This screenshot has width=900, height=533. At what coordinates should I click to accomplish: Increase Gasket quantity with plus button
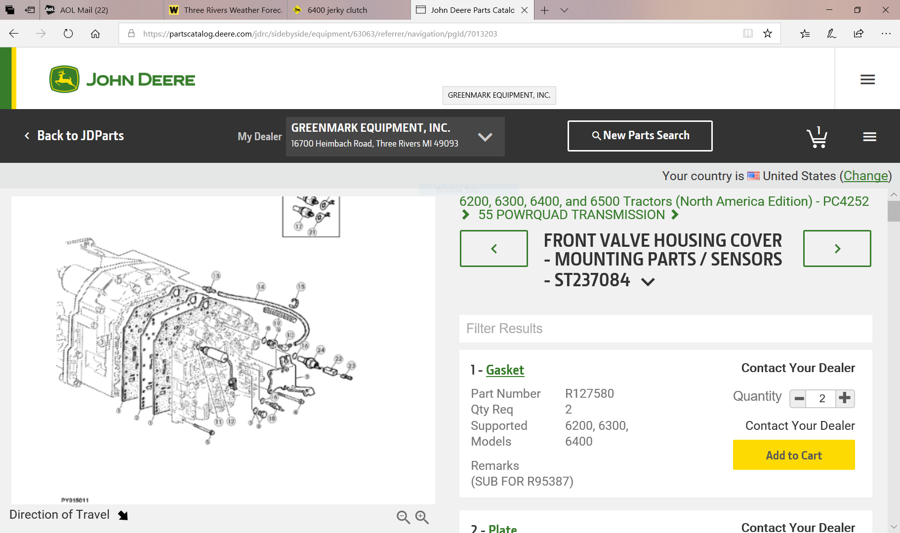click(845, 398)
